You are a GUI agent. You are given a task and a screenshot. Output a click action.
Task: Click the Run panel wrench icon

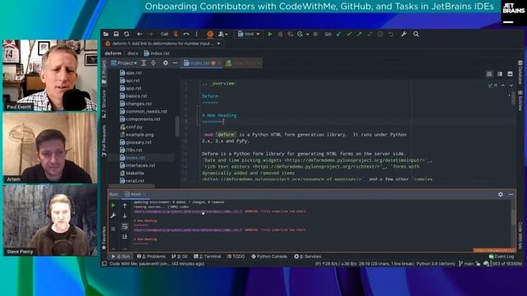click(114, 215)
